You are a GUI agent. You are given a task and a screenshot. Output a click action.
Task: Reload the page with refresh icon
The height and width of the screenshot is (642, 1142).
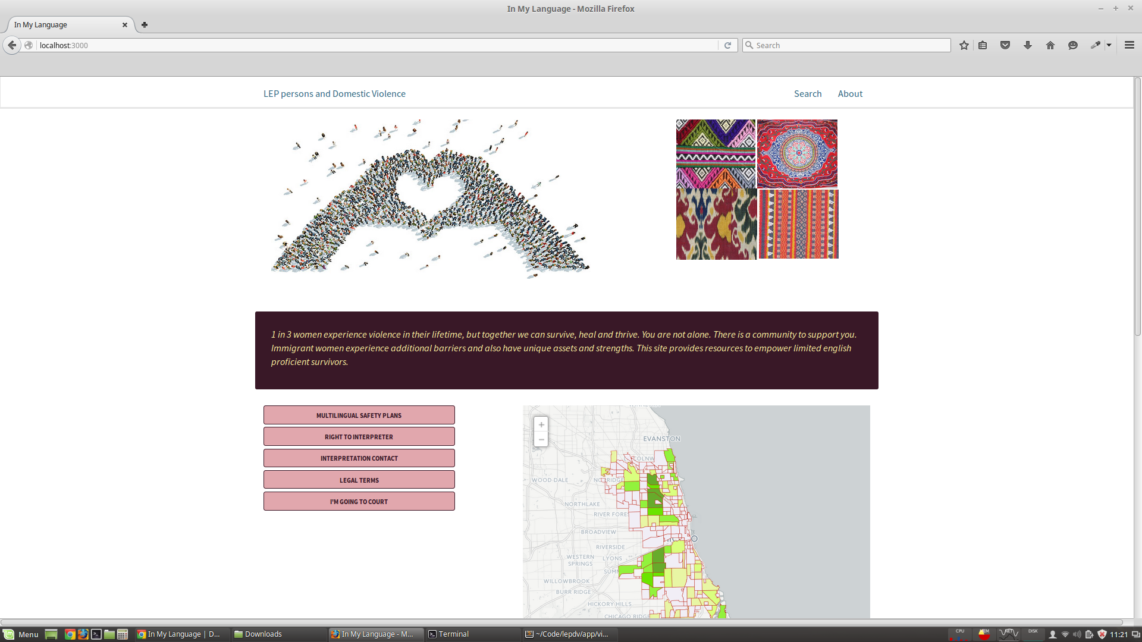pyautogui.click(x=727, y=45)
